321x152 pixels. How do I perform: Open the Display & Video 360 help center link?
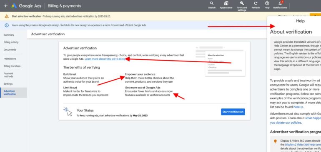click(303, 145)
